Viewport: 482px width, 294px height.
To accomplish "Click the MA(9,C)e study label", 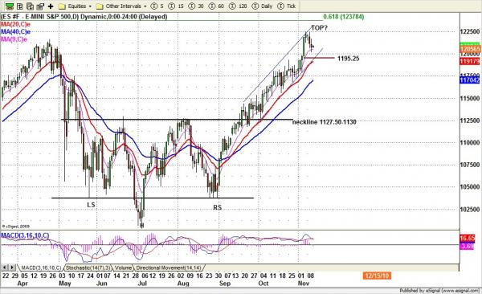I will [x=14, y=39].
